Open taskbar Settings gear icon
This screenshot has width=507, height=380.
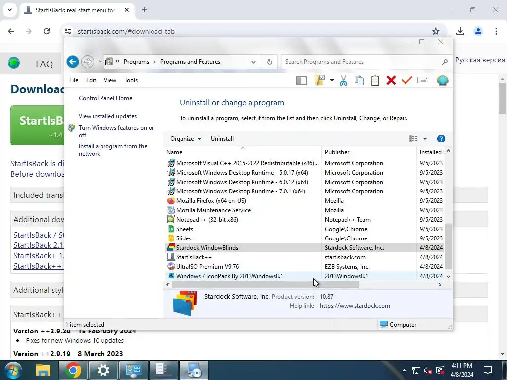tap(103, 370)
